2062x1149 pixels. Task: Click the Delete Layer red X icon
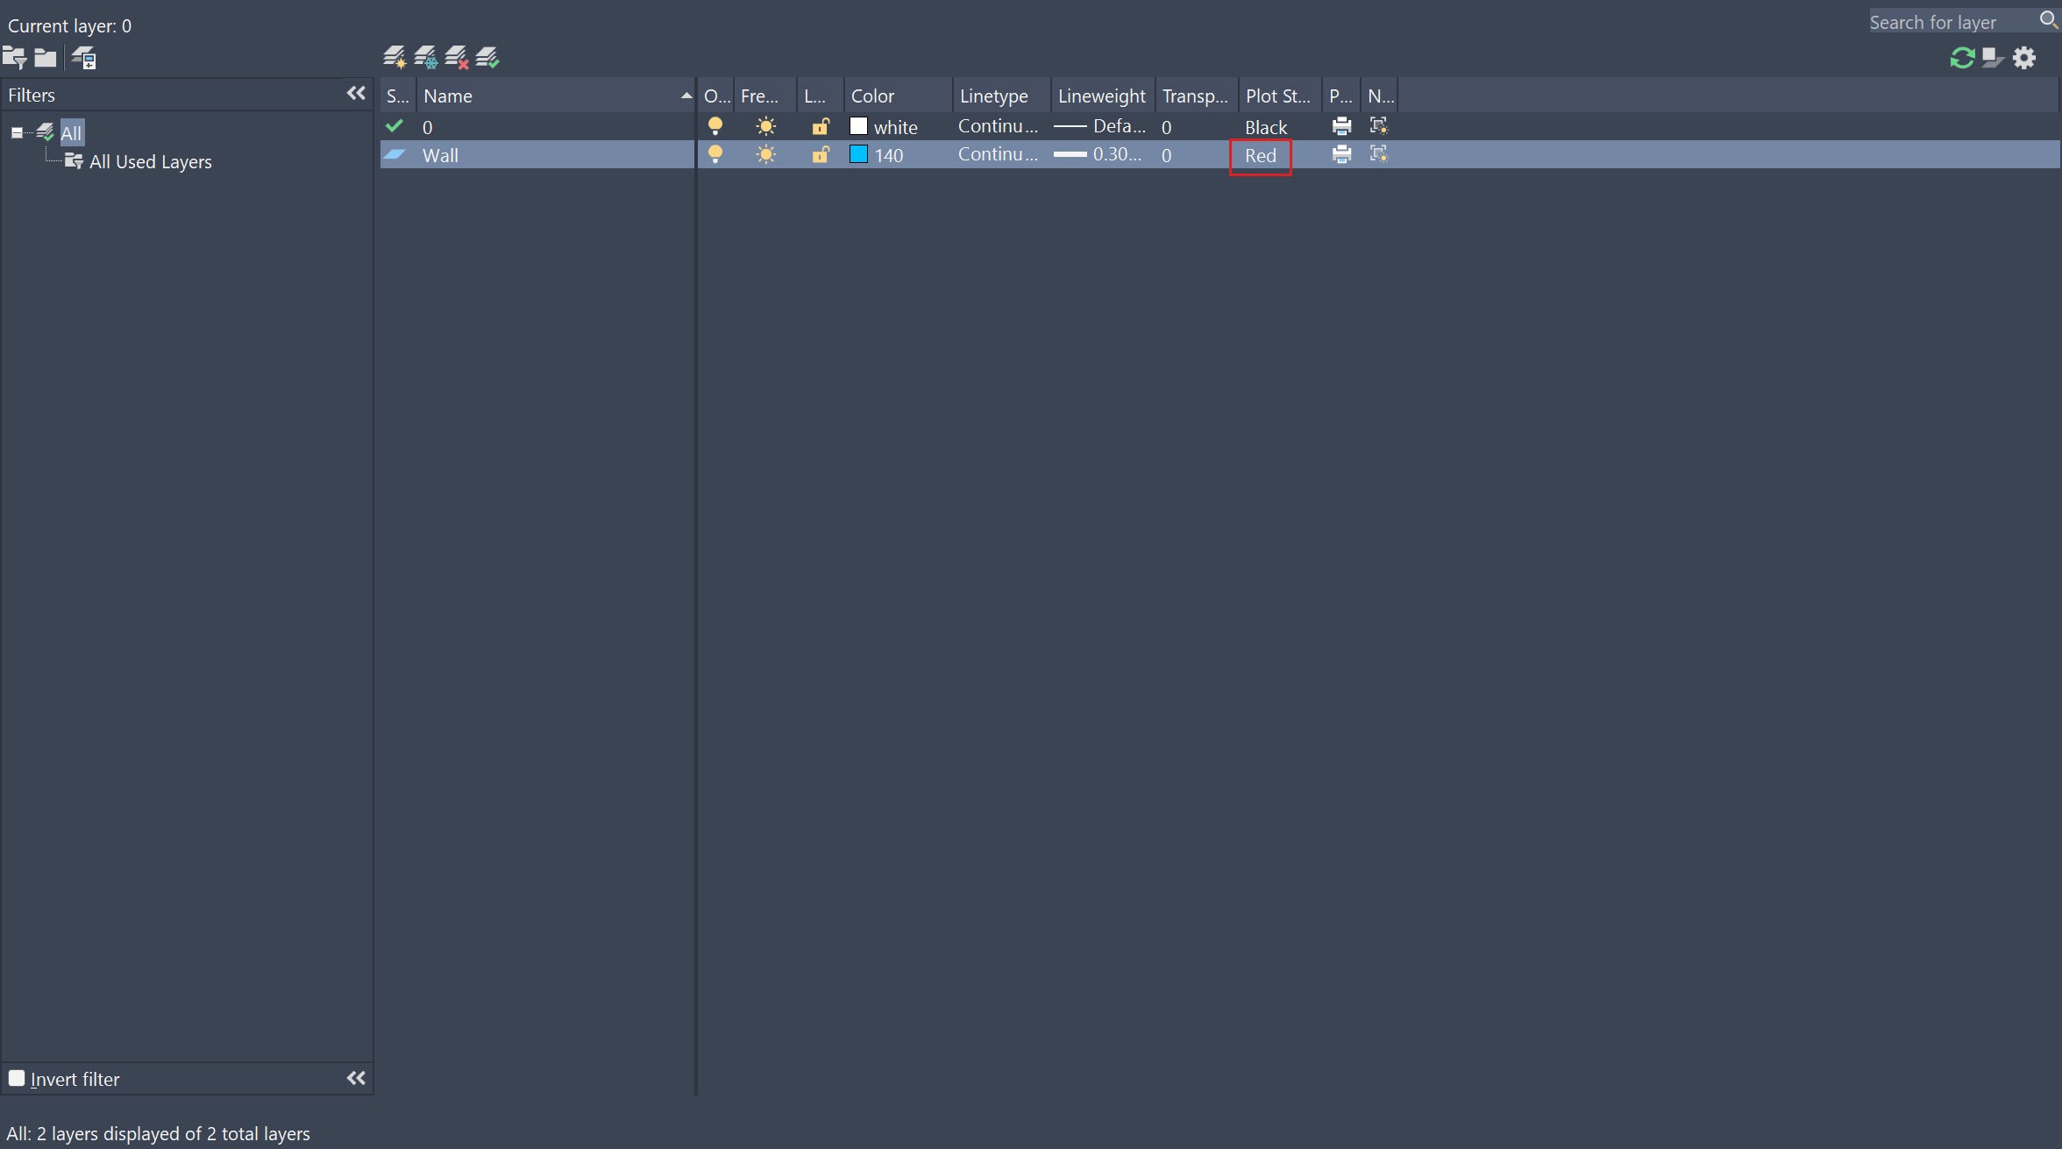(457, 58)
